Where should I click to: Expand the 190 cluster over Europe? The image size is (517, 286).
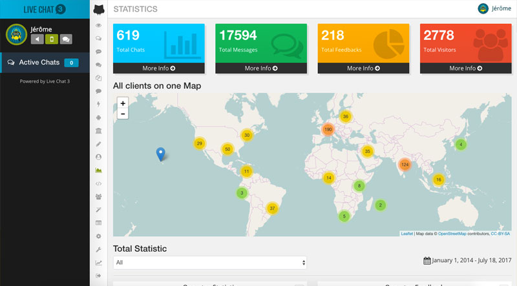328,129
